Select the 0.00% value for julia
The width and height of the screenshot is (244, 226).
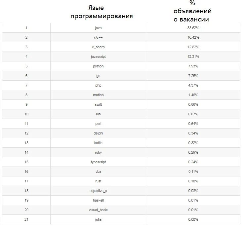pyautogui.click(x=193, y=219)
